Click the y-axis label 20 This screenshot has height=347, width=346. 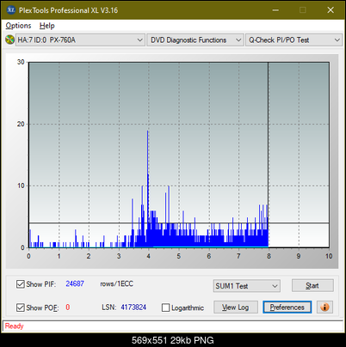21,124
